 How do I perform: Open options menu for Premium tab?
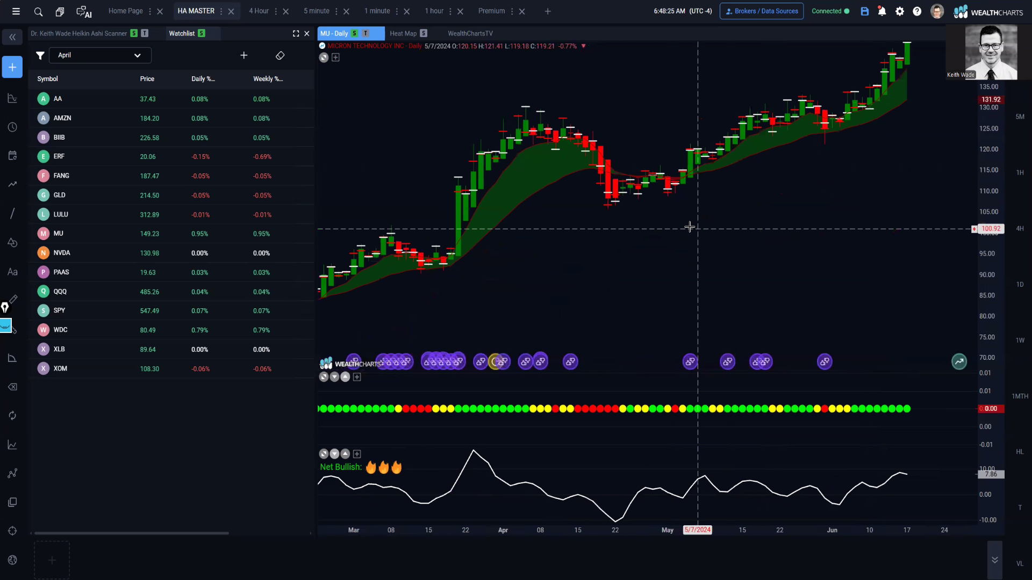(512, 11)
